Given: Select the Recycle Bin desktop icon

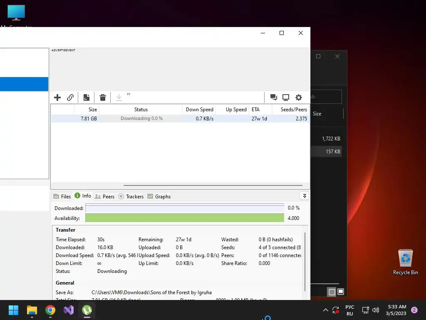Looking at the screenshot, I should (x=405, y=262).
